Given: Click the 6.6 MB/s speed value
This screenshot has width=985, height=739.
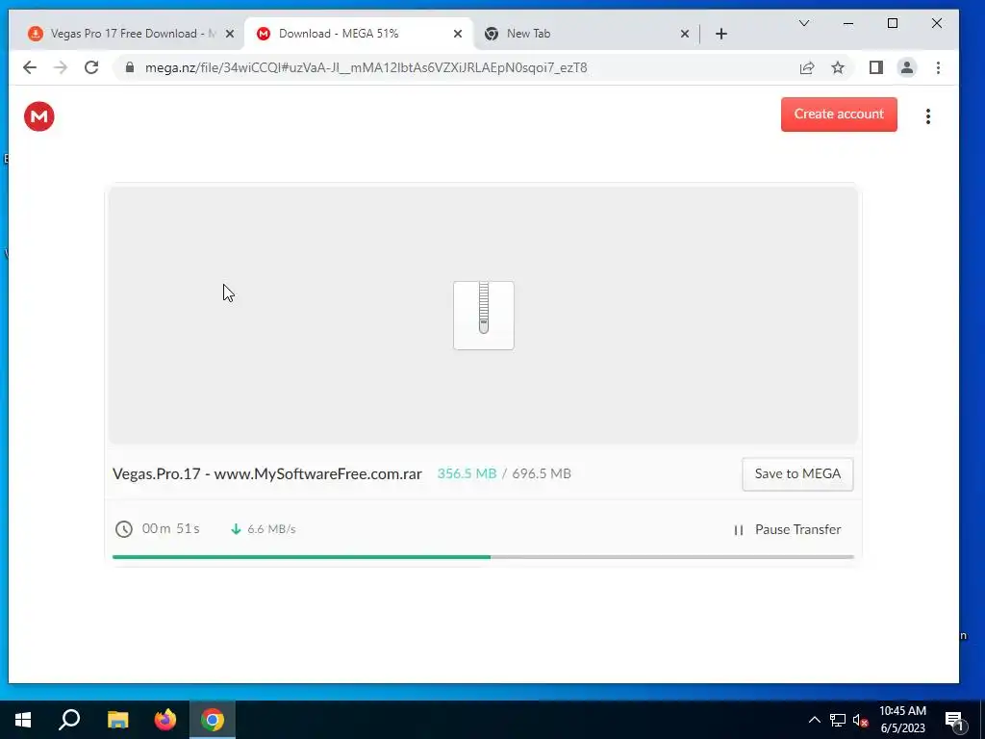Looking at the screenshot, I should [271, 529].
